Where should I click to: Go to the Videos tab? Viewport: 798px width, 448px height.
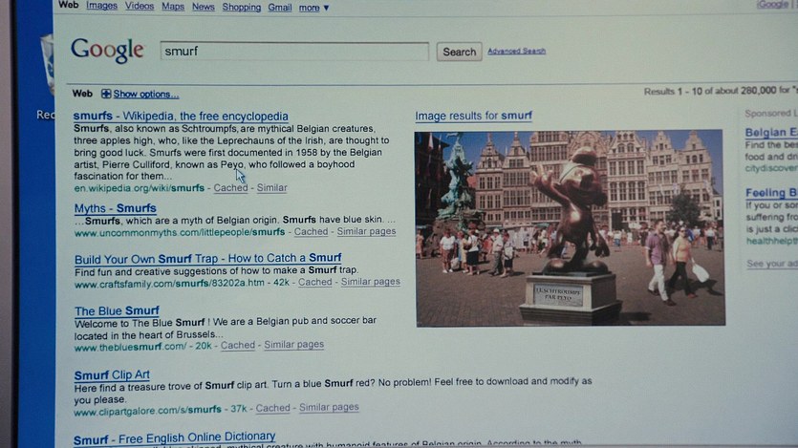click(140, 7)
